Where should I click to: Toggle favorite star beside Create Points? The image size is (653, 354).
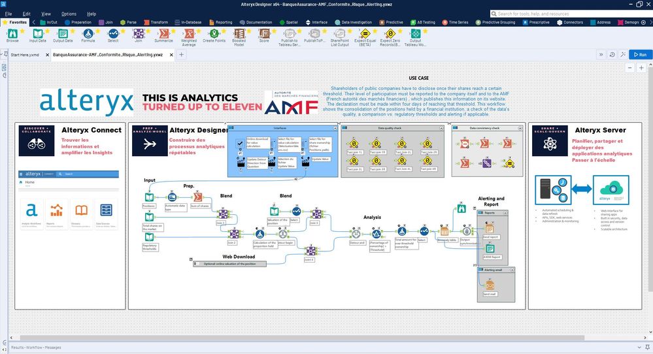point(224,31)
